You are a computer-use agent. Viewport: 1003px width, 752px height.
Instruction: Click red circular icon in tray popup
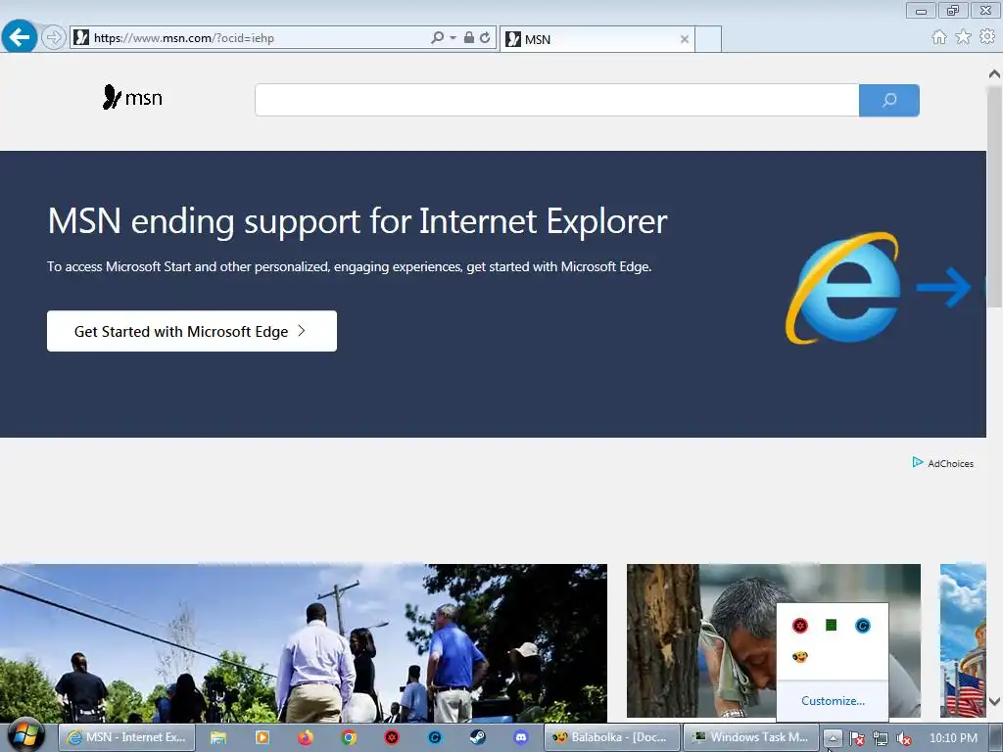tap(800, 626)
